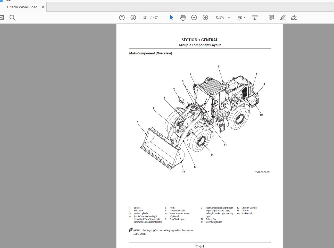Activate the hand pan tool
The width and height of the screenshot is (334, 248).
183,18
